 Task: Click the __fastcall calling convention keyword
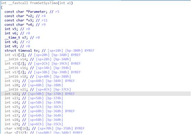pyautogui.click(x=18, y=3)
